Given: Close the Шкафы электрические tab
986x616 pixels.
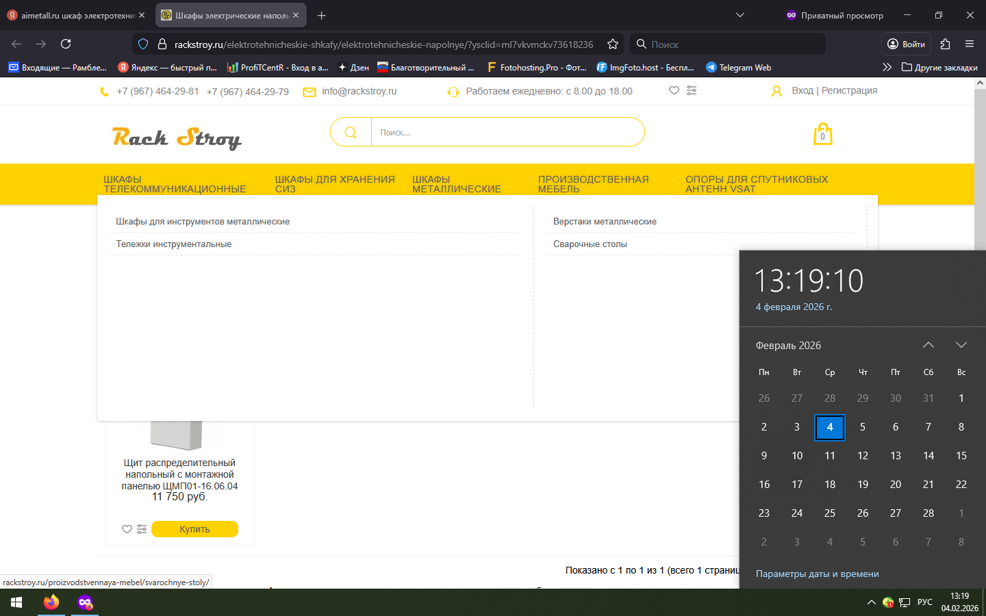Looking at the screenshot, I should pyautogui.click(x=296, y=15).
